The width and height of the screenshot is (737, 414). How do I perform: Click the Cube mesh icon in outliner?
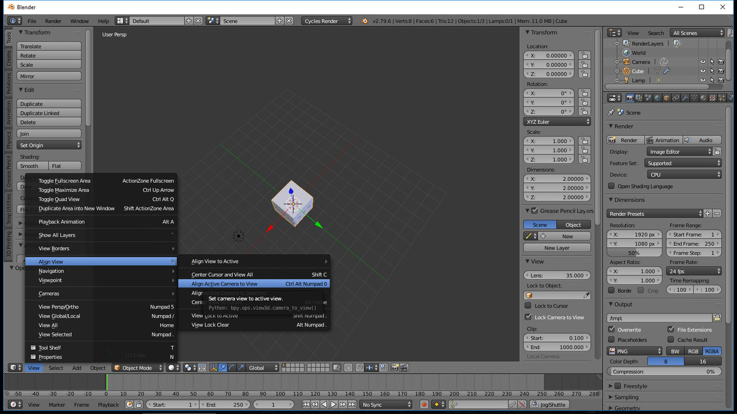point(625,71)
